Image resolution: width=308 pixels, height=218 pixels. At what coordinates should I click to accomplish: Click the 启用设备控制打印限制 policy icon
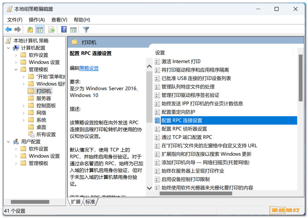pyautogui.click(x=157, y=179)
